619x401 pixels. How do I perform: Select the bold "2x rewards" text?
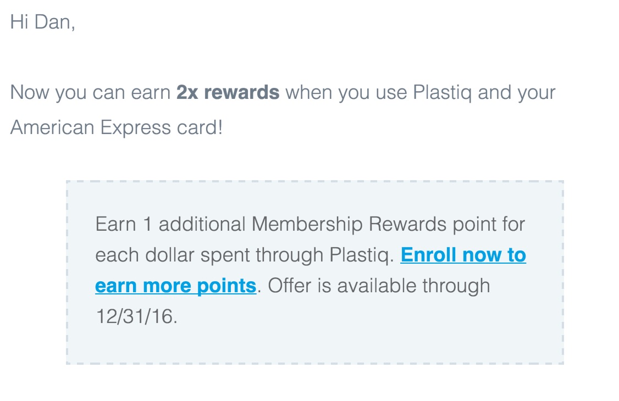tap(228, 93)
